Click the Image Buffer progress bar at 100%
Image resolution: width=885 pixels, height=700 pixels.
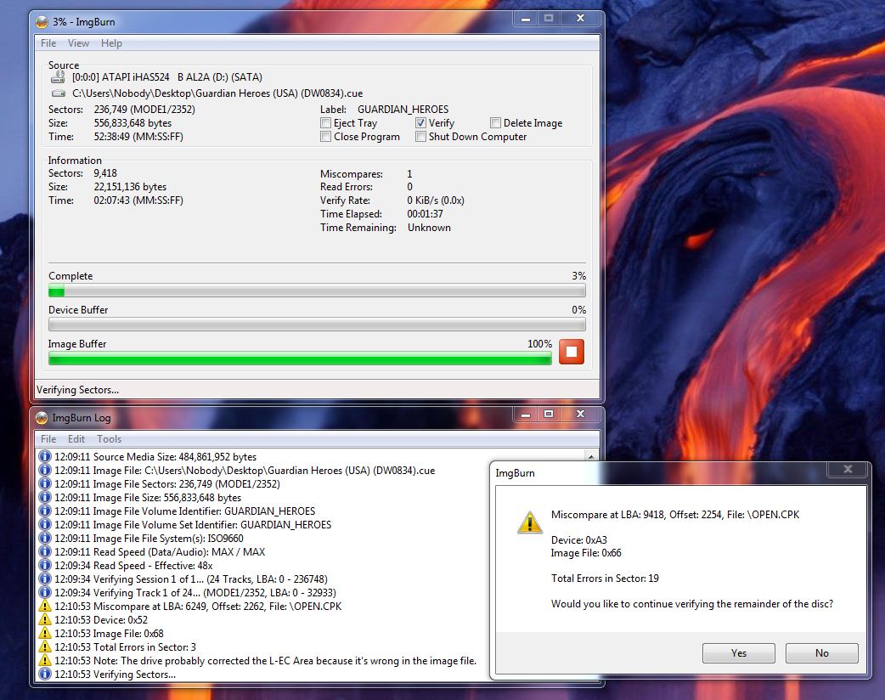tap(300, 358)
